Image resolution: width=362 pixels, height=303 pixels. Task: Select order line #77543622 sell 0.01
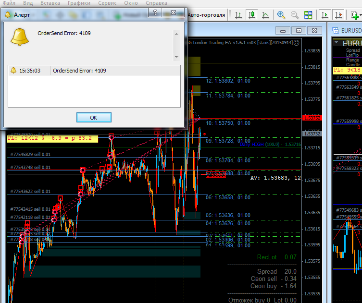tap(30, 192)
